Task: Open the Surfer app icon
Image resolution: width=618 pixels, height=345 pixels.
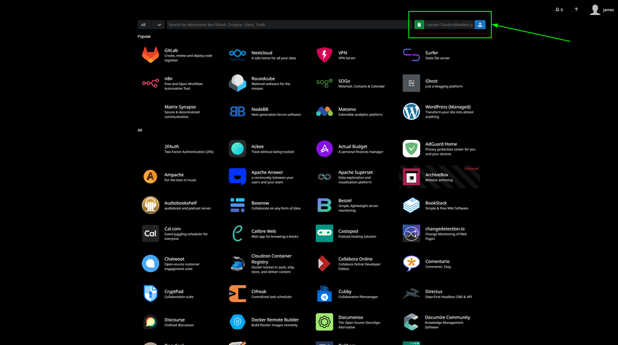Action: pyautogui.click(x=411, y=55)
